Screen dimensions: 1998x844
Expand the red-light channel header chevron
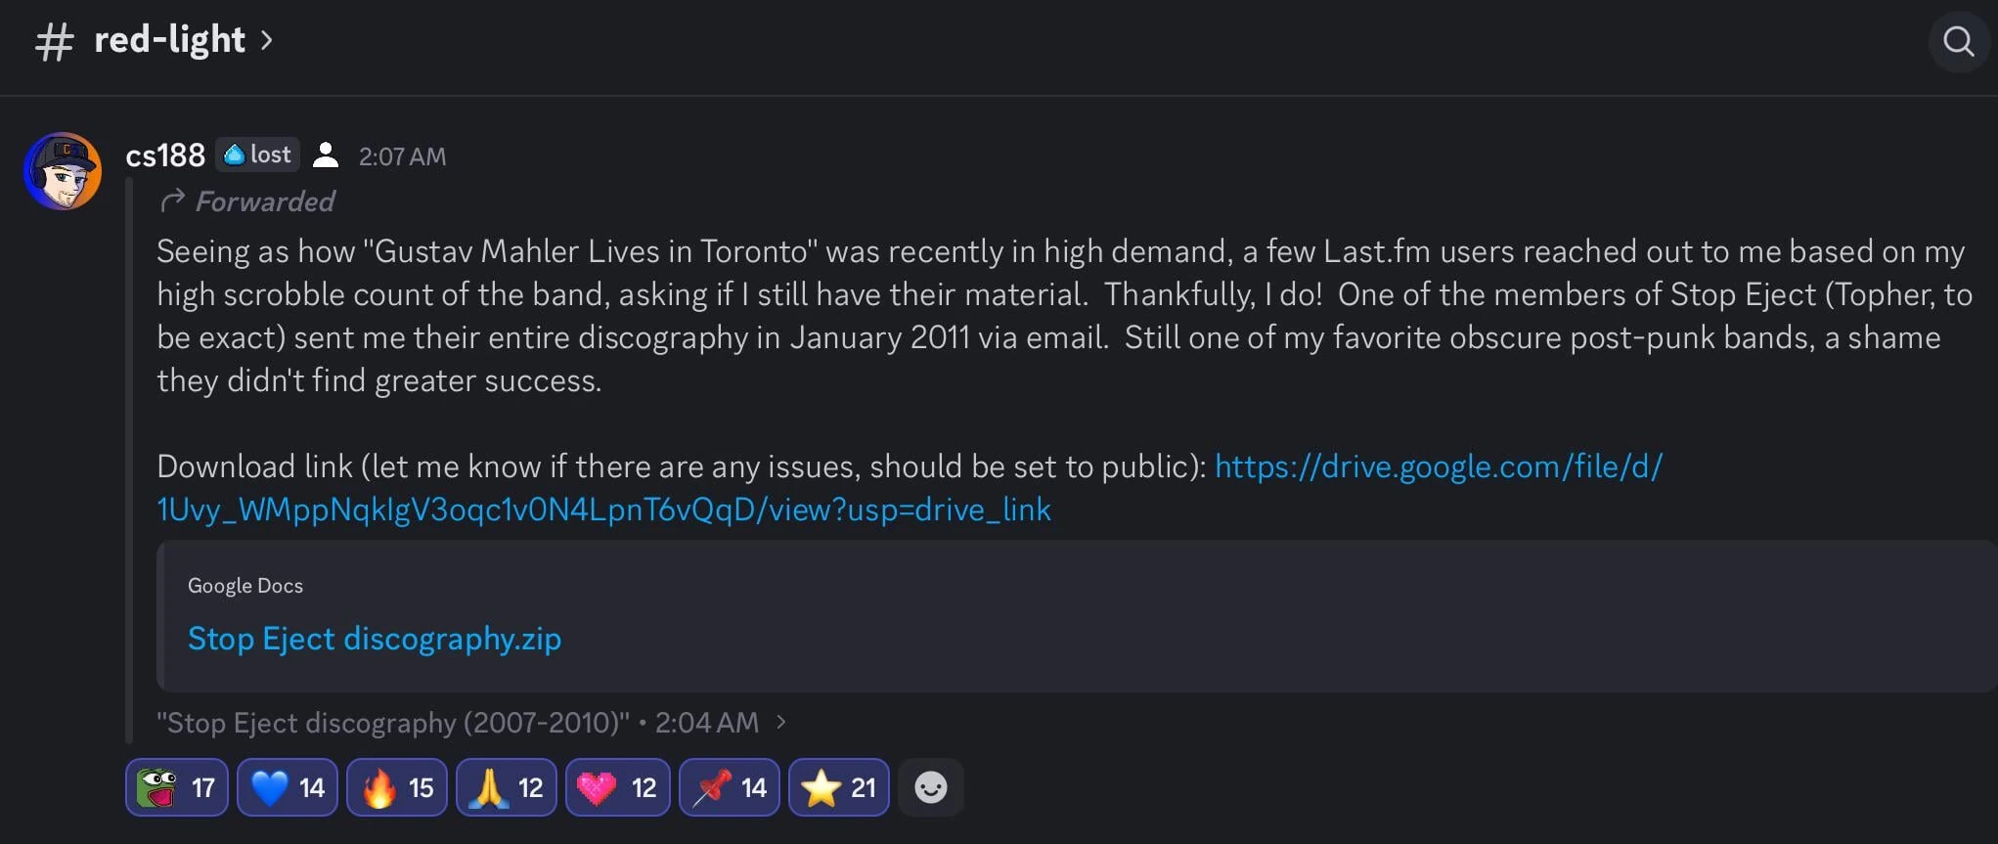pos(266,41)
